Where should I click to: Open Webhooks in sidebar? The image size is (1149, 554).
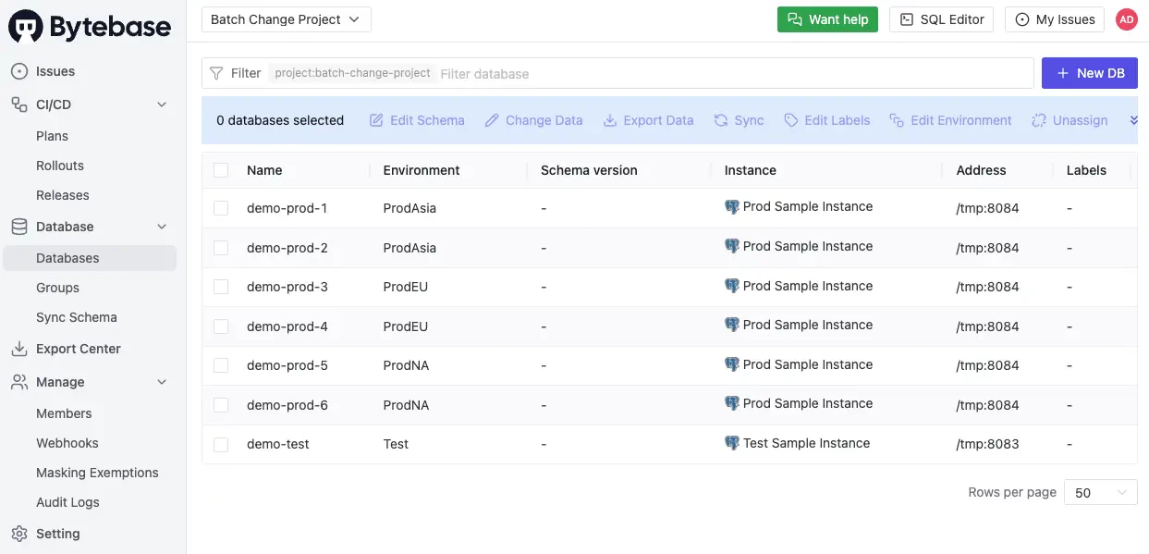click(67, 443)
